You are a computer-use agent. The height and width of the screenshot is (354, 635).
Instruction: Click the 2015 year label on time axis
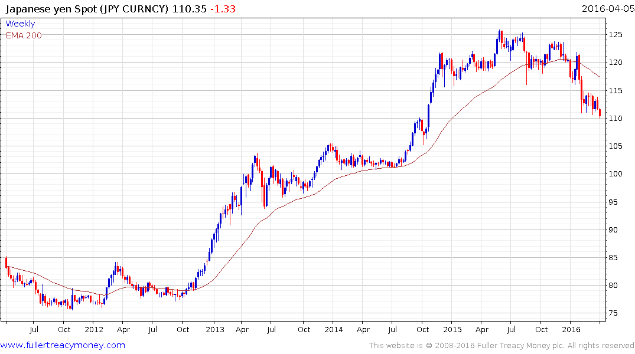coord(452,329)
